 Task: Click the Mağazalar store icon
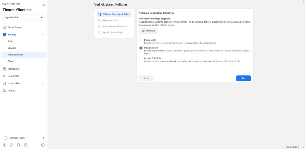4,69
